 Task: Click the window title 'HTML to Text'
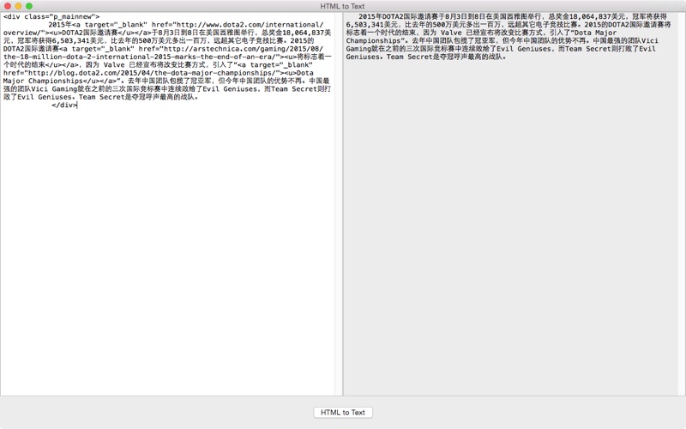342,6
